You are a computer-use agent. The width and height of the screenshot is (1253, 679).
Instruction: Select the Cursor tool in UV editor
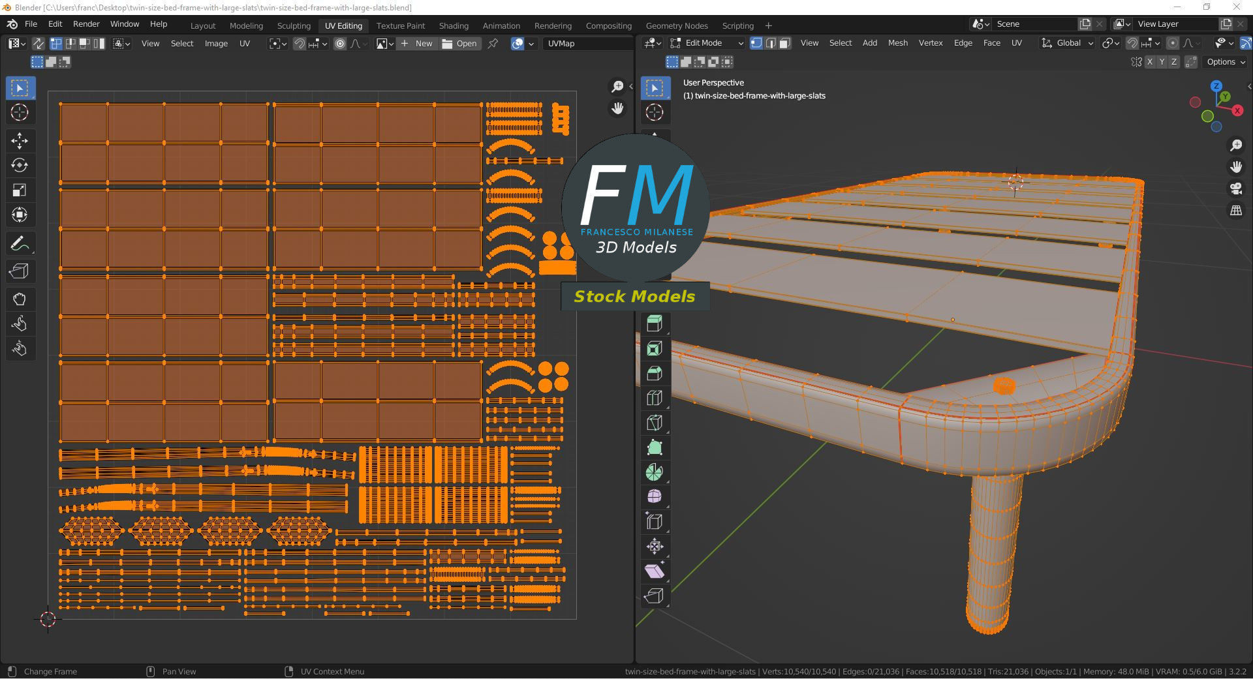point(20,112)
